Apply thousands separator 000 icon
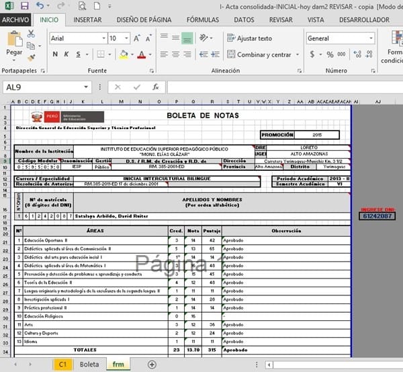 click(342, 54)
